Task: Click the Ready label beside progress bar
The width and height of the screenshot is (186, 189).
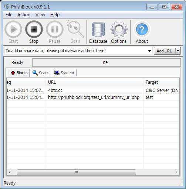Action: coord(17,62)
